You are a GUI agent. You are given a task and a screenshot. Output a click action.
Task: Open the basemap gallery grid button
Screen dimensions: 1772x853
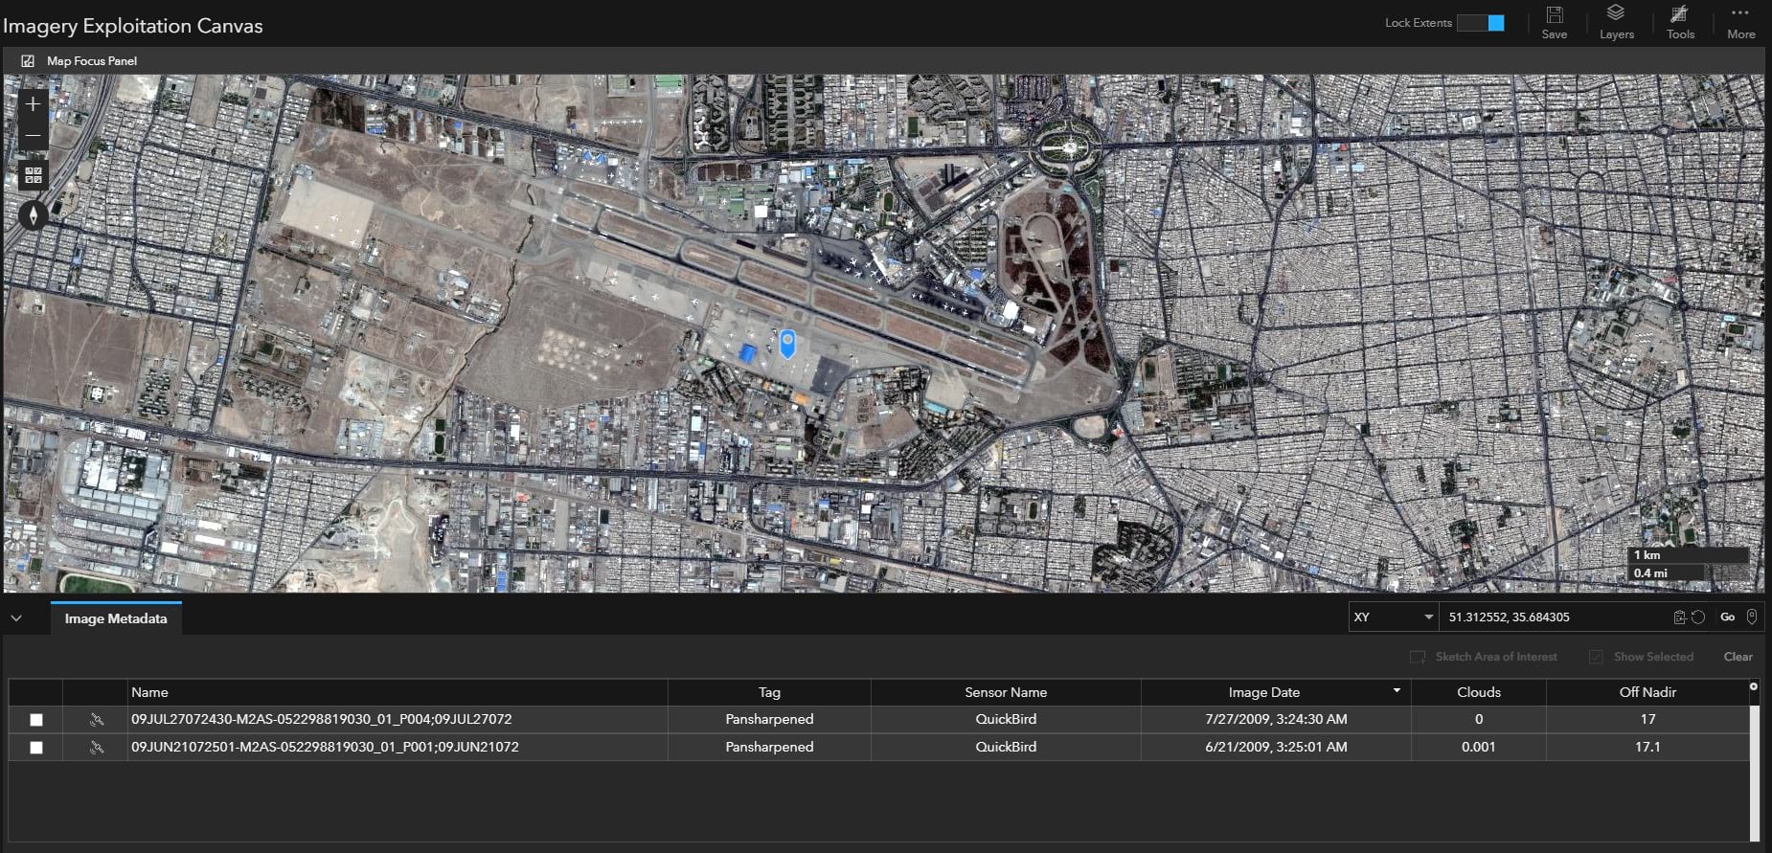[34, 175]
